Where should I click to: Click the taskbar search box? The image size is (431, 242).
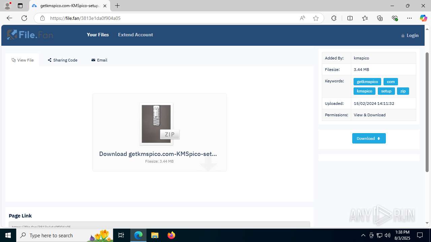[x=65, y=235]
